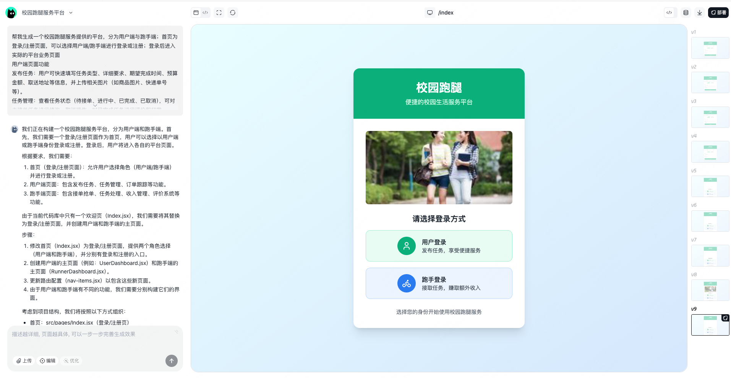Screen dimensions: 731x378
Task: Select the green 校园跑腿 header banner
Action: click(x=438, y=93)
